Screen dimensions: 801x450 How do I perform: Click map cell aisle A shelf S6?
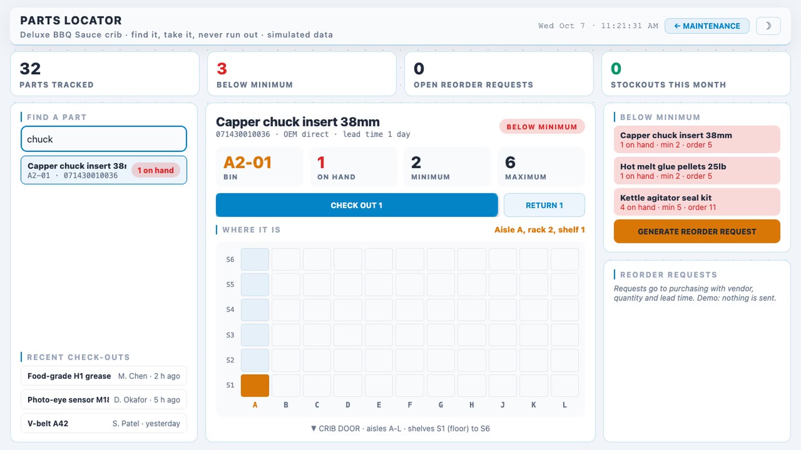pos(255,260)
